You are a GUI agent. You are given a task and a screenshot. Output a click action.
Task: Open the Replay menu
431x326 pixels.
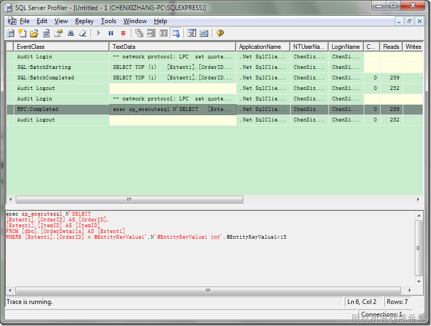point(84,21)
